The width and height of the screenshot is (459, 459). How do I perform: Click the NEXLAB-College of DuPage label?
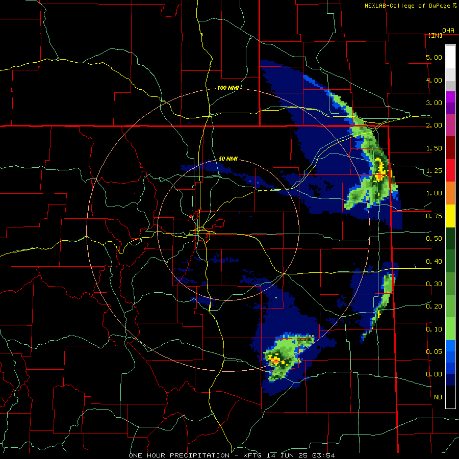407,6
